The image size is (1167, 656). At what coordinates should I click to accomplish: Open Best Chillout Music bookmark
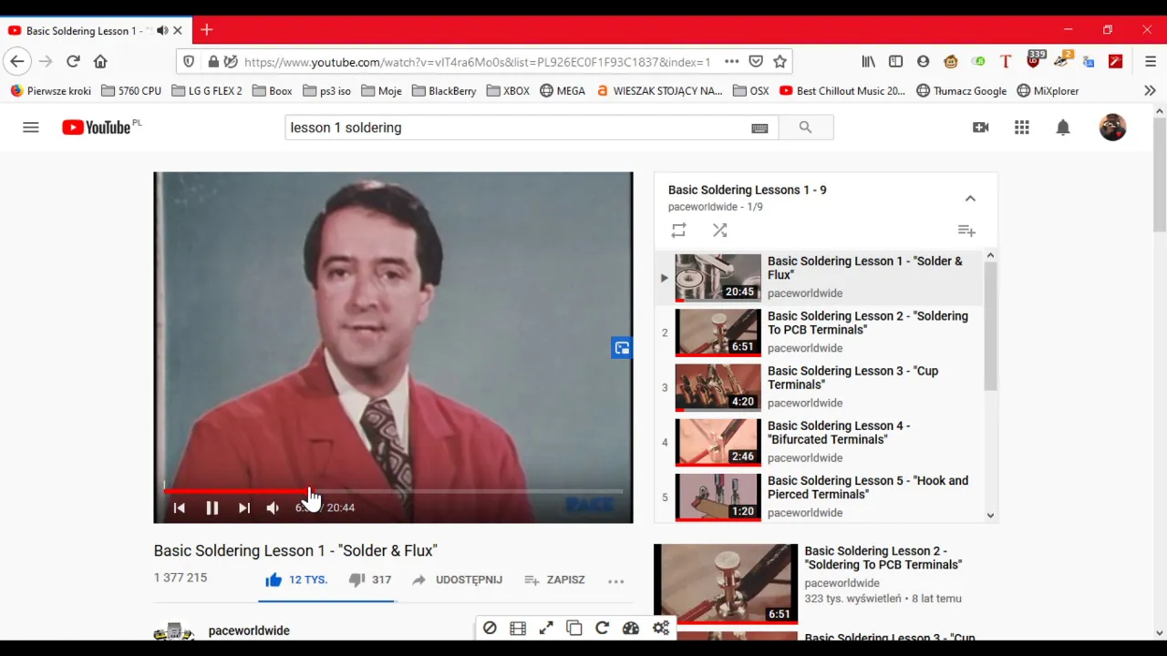point(842,91)
